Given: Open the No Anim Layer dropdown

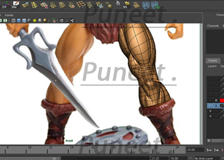Looking at the screenshot, I should pos(207,158).
